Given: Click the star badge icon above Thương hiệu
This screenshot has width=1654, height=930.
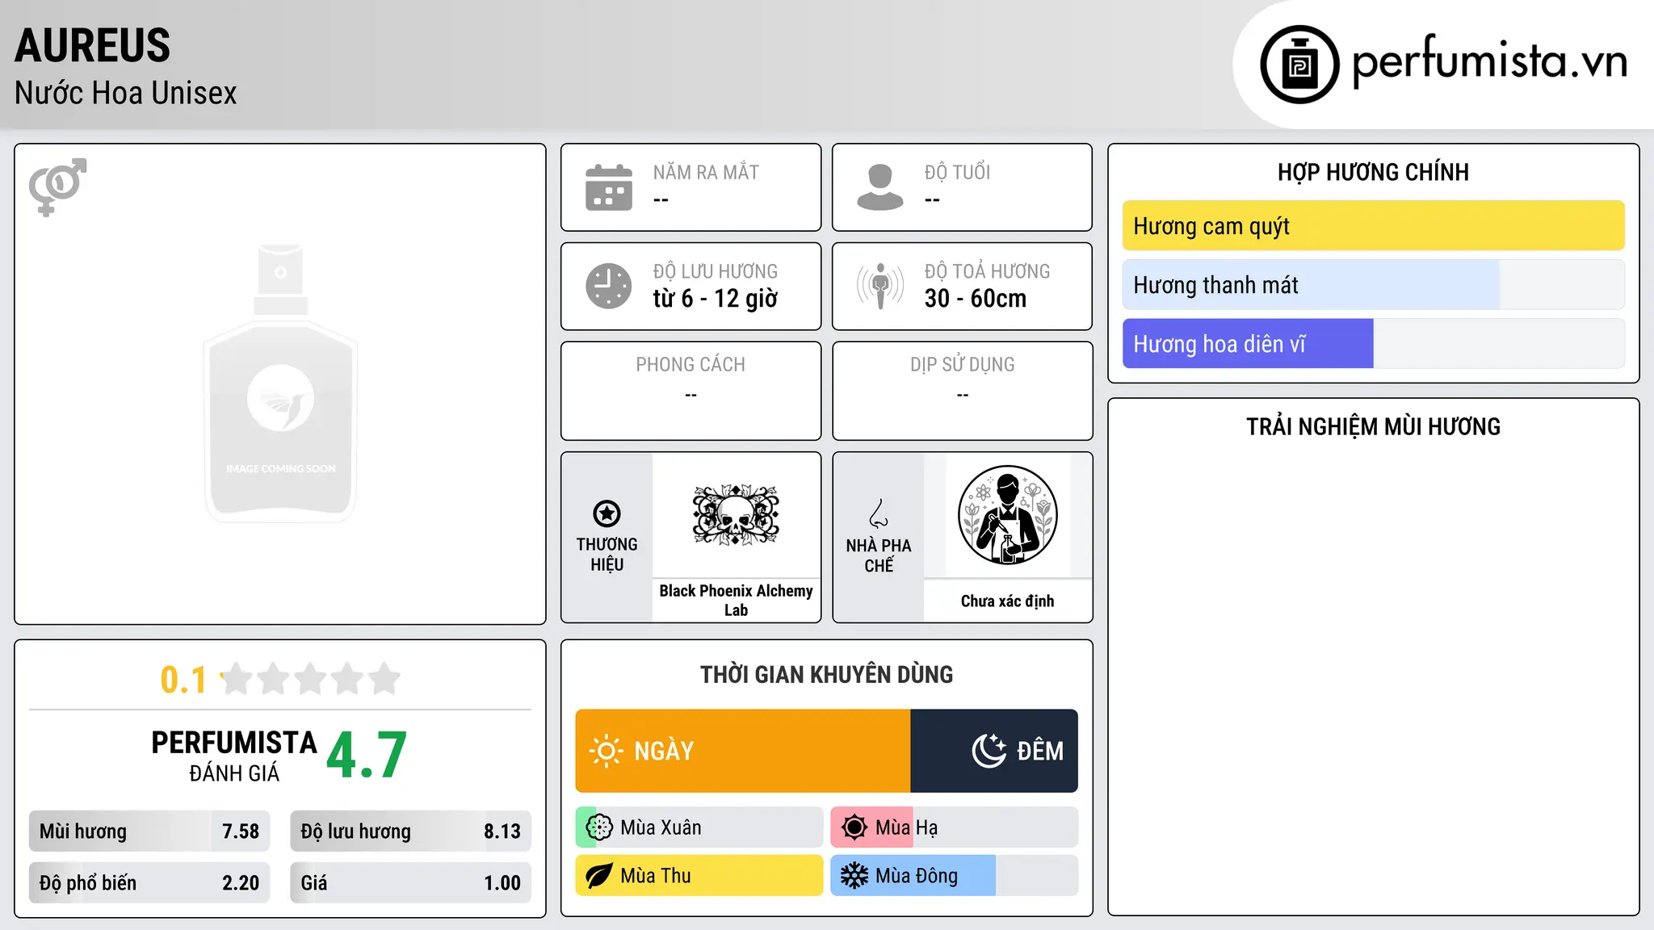Looking at the screenshot, I should (607, 513).
